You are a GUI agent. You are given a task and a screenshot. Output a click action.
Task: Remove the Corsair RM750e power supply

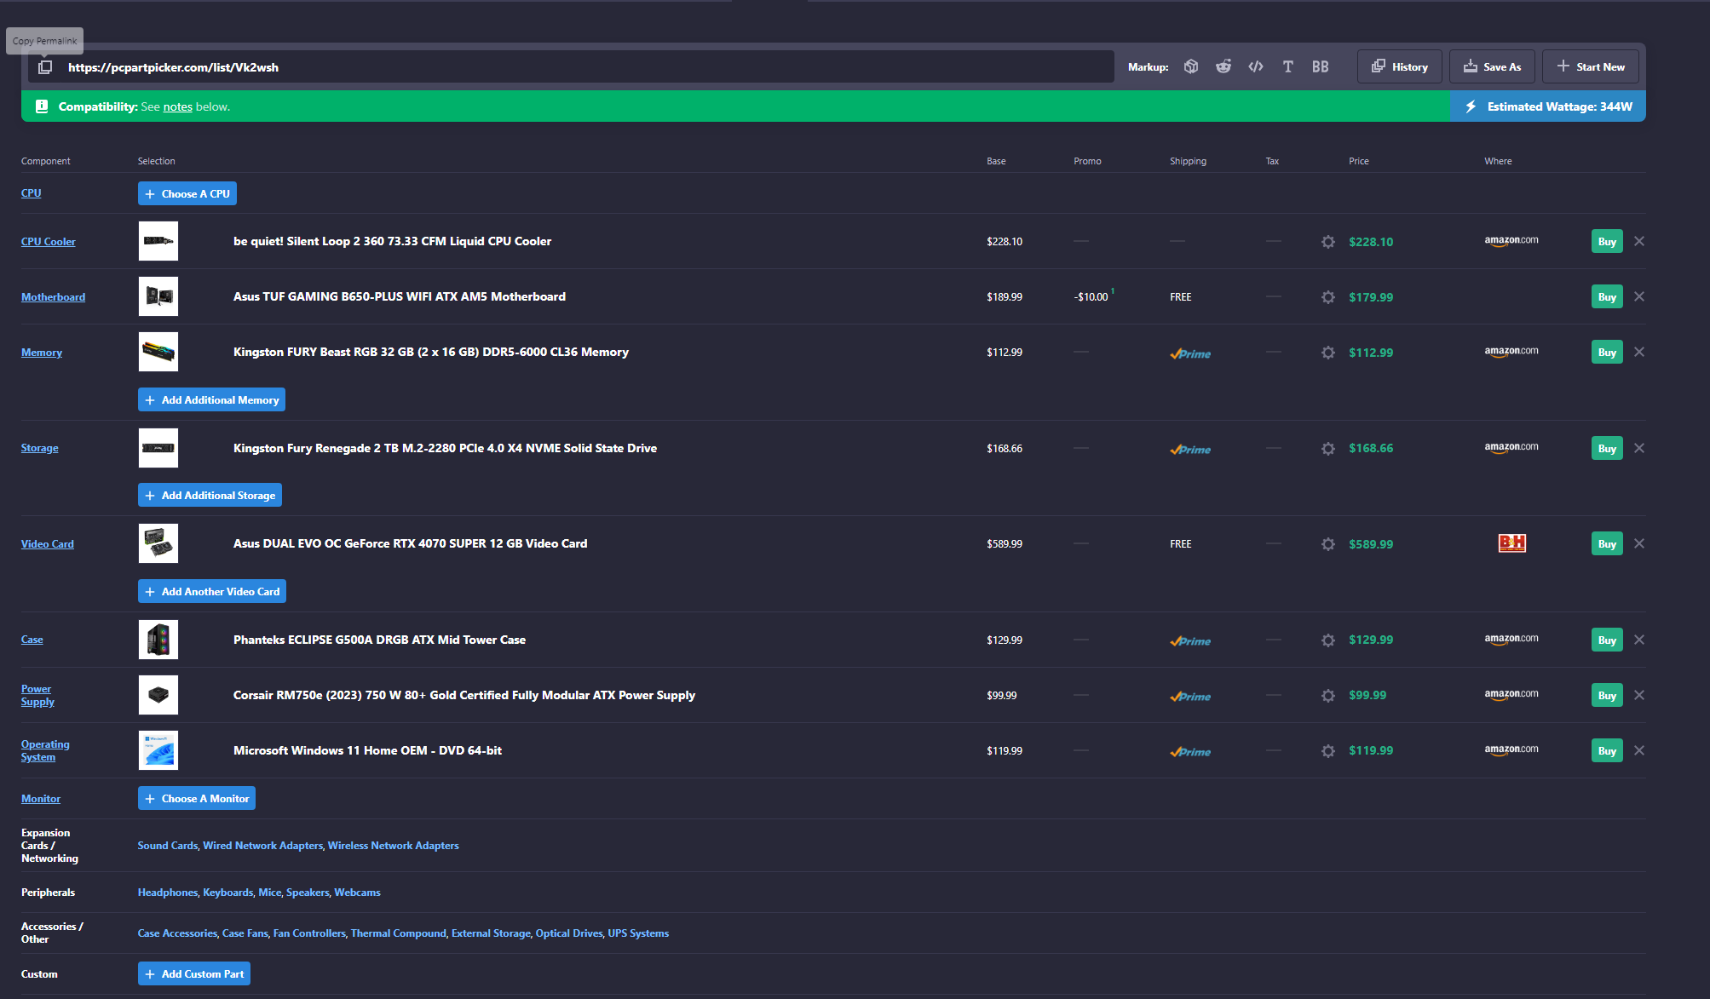(x=1639, y=695)
